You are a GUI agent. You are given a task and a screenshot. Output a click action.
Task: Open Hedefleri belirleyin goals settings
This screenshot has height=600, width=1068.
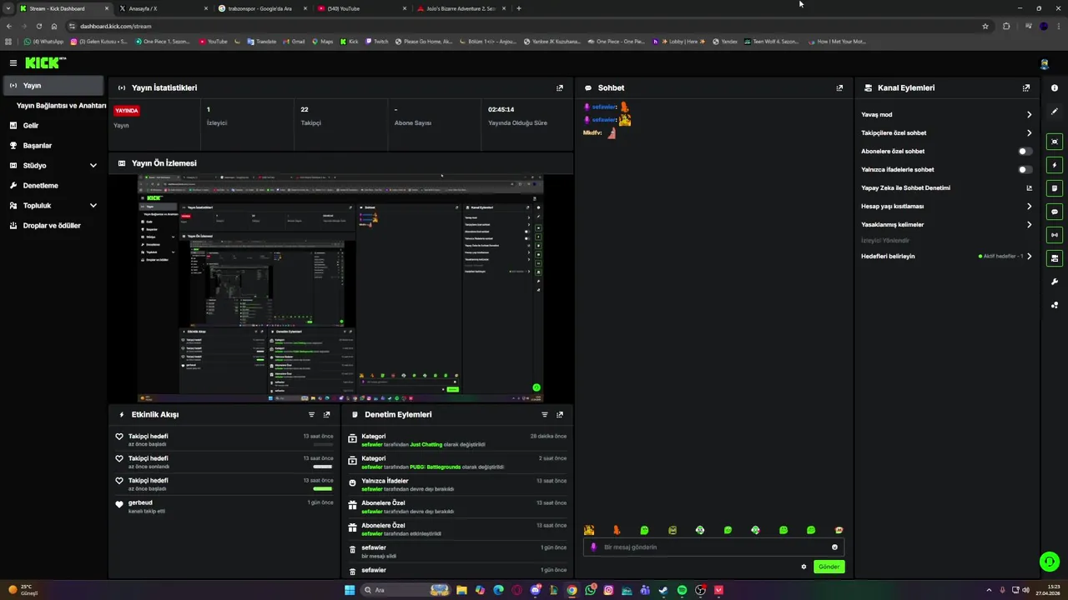(946, 257)
